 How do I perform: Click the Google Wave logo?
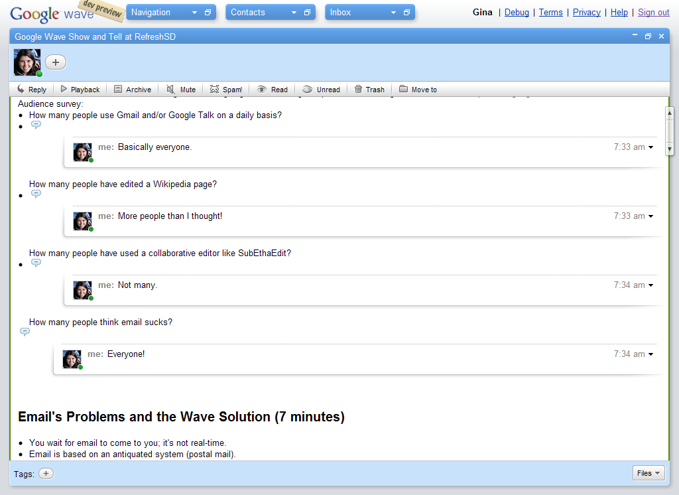pyautogui.click(x=52, y=14)
